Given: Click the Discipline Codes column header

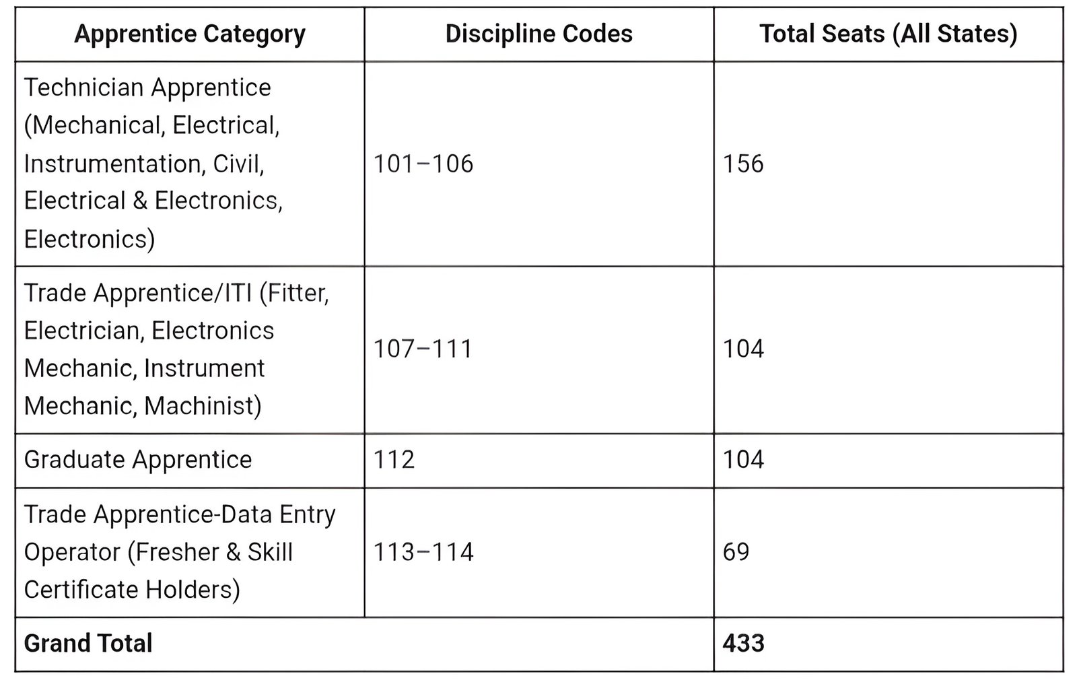Looking at the screenshot, I should [x=539, y=34].
